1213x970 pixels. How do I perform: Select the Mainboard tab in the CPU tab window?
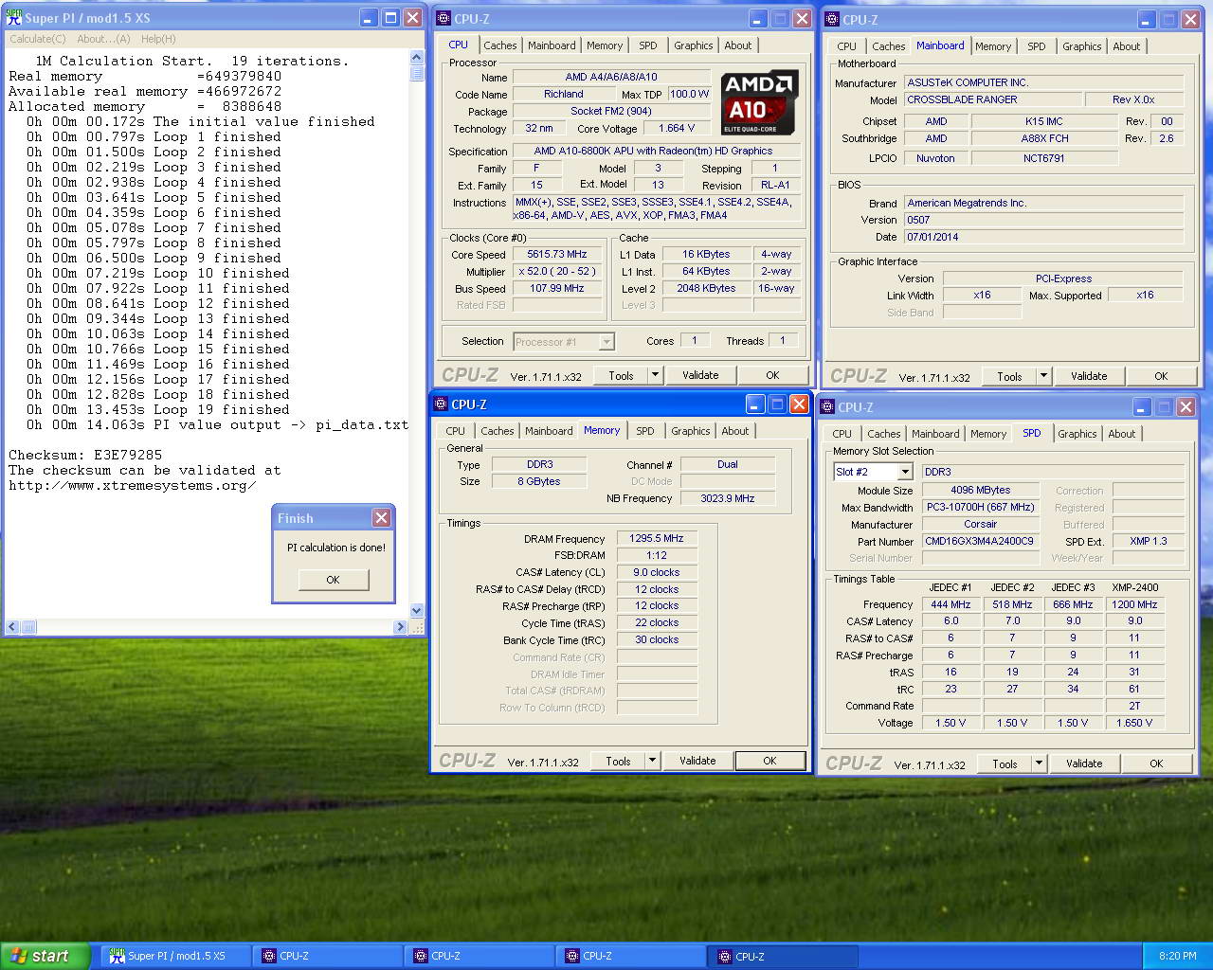pyautogui.click(x=552, y=45)
